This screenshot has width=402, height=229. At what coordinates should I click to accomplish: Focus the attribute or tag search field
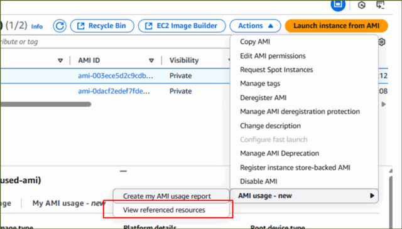click(115, 42)
